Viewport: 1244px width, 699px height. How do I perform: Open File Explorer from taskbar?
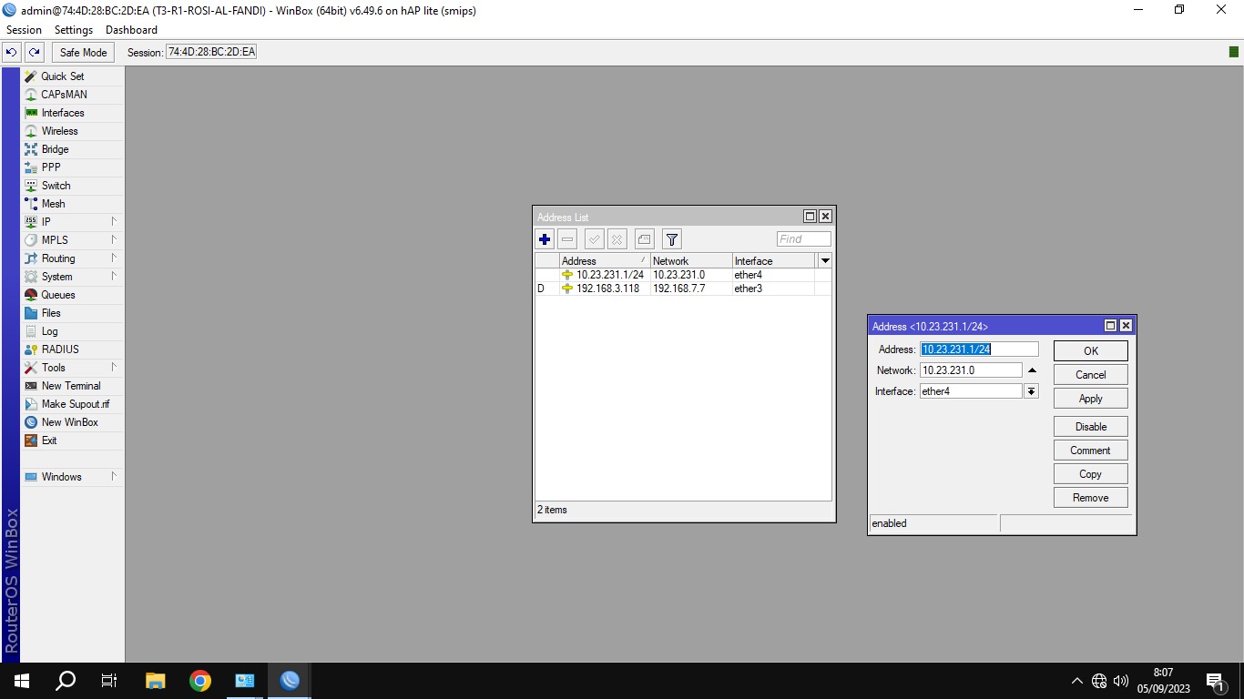156,681
